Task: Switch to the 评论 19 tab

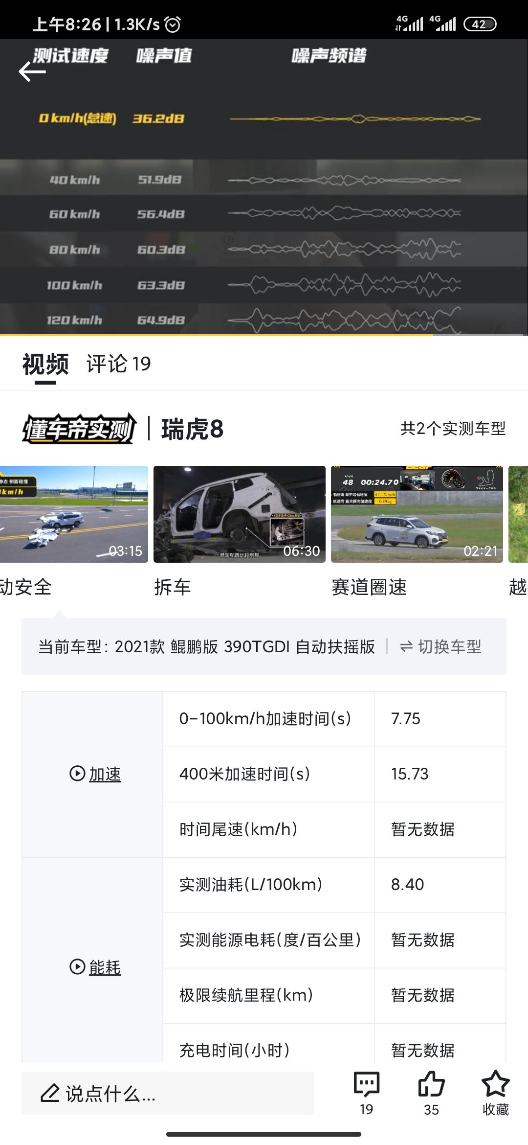Action: (119, 364)
